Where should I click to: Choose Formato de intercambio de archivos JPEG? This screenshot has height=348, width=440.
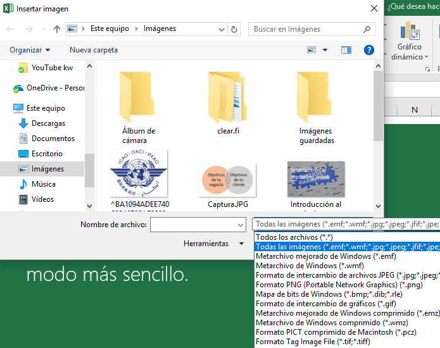pos(347,275)
